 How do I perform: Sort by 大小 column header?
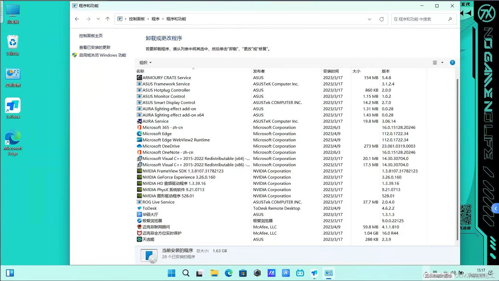coord(365,71)
